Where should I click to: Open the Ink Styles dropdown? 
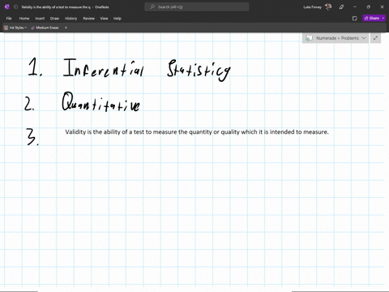click(15, 28)
